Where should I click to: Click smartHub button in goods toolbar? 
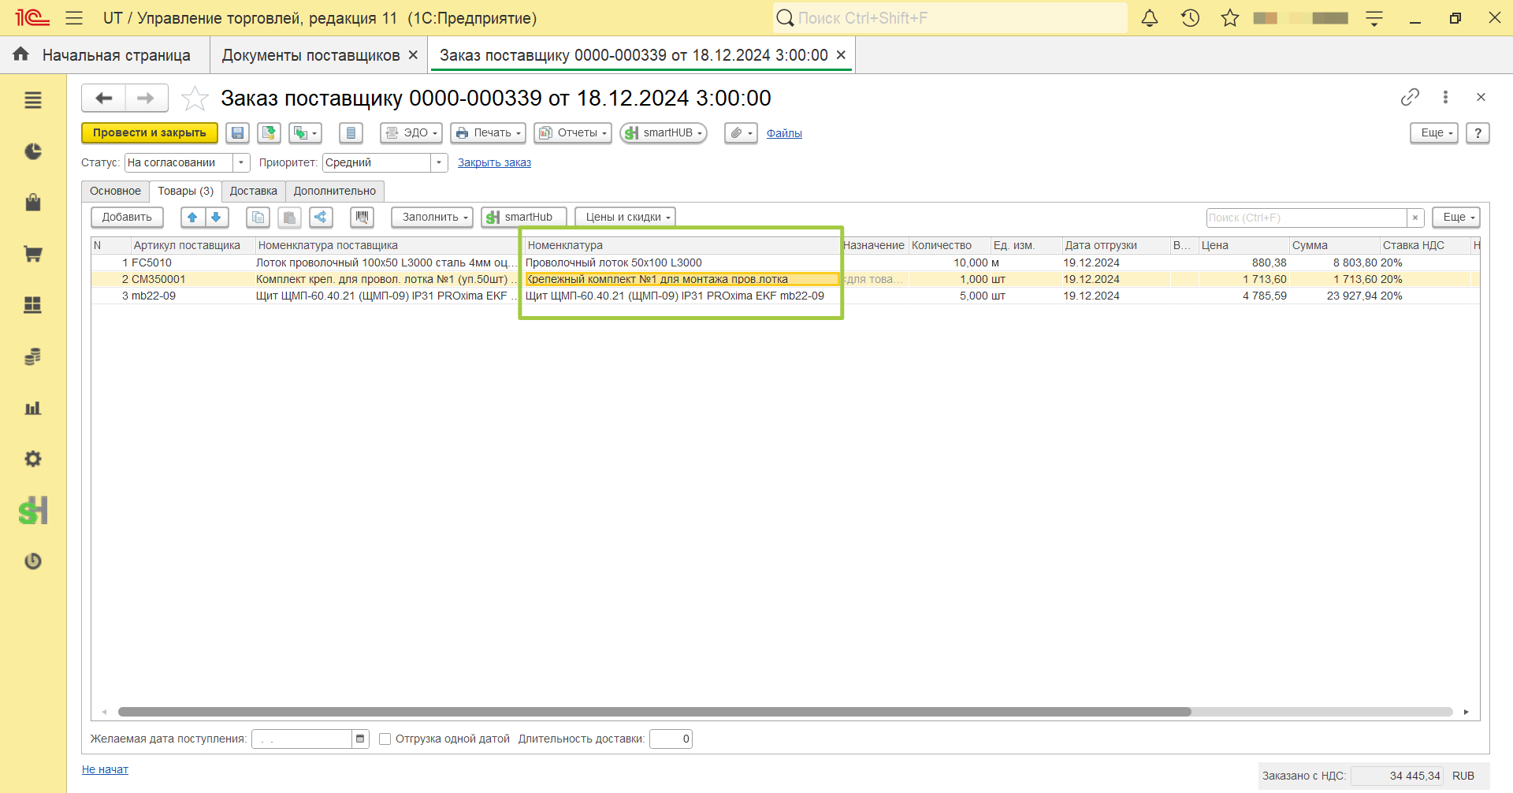click(x=523, y=217)
